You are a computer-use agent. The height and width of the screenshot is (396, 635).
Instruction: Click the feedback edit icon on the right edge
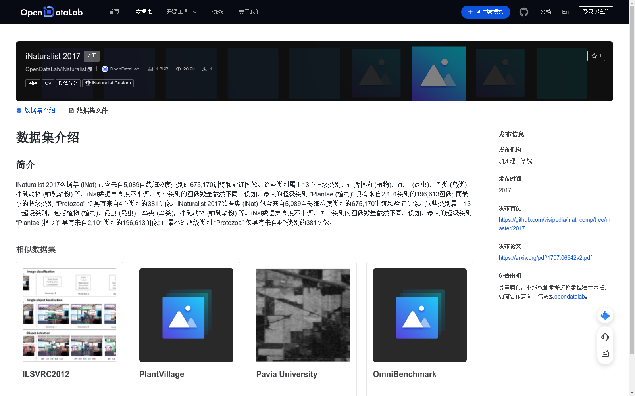tap(605, 353)
